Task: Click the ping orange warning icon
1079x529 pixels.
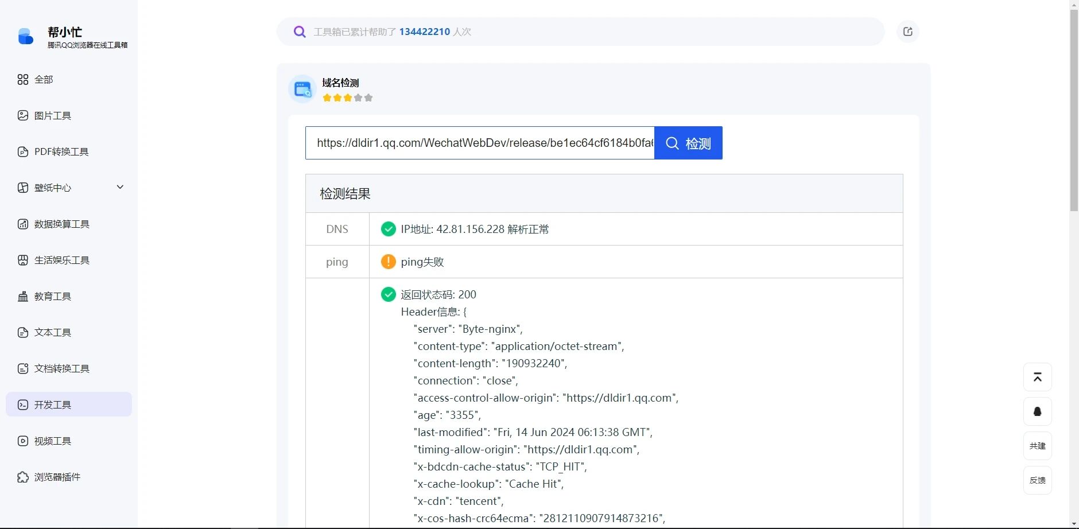Action: pos(389,262)
